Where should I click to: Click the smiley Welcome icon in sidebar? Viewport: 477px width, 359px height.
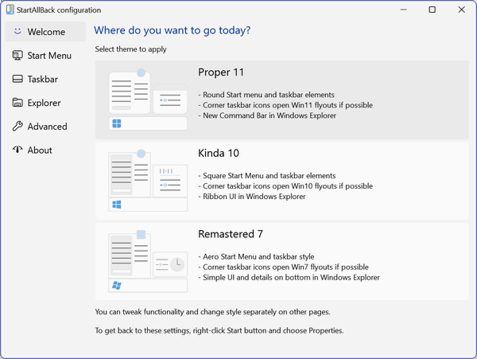[x=17, y=31]
